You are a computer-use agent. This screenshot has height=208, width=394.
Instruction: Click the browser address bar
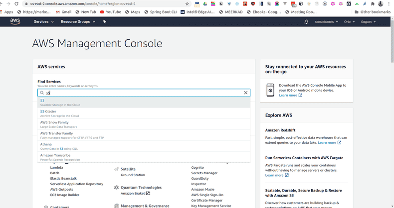[107, 4]
